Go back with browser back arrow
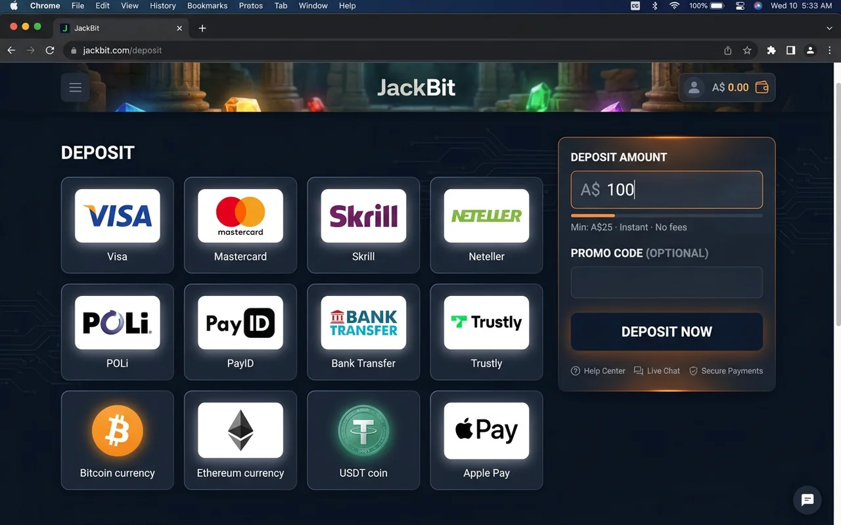The height and width of the screenshot is (525, 841). point(11,51)
